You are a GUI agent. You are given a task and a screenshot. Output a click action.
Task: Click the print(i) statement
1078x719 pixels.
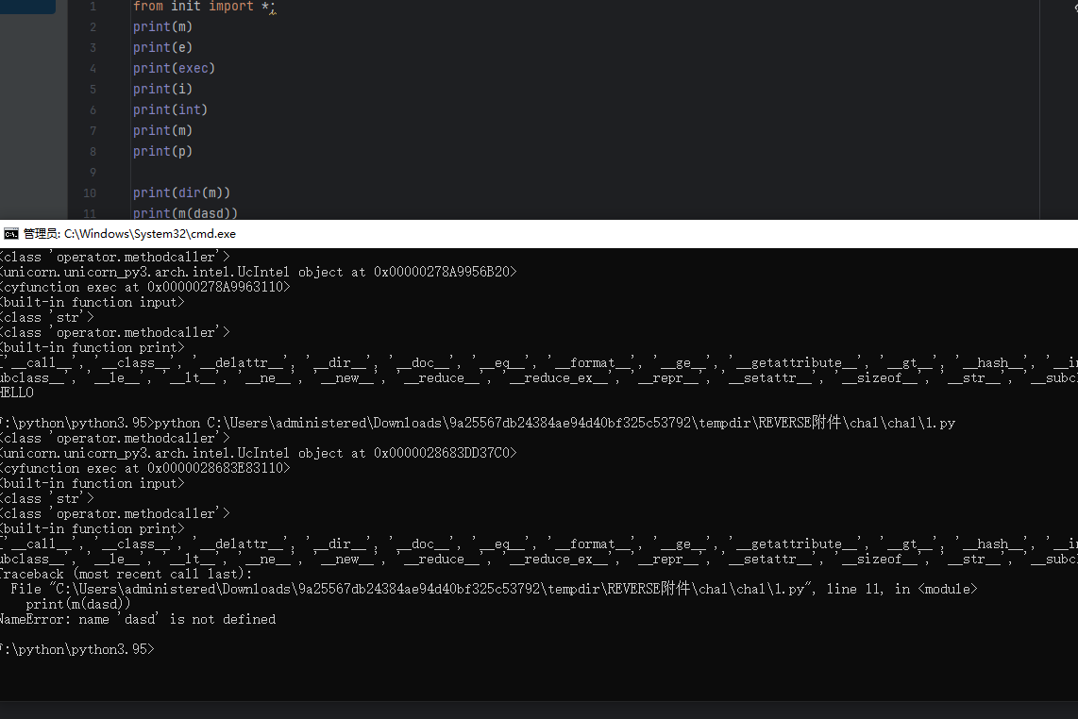point(162,90)
